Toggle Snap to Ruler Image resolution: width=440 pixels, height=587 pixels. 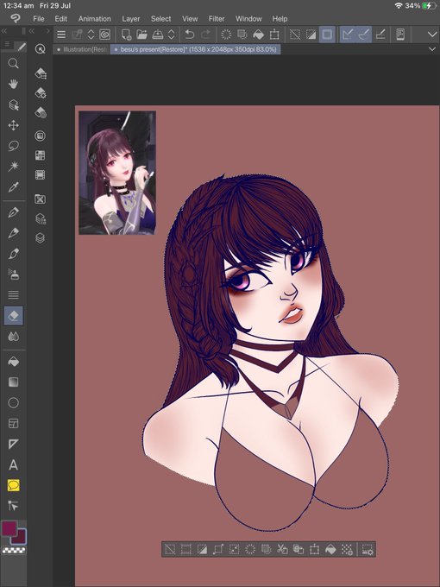pos(348,35)
